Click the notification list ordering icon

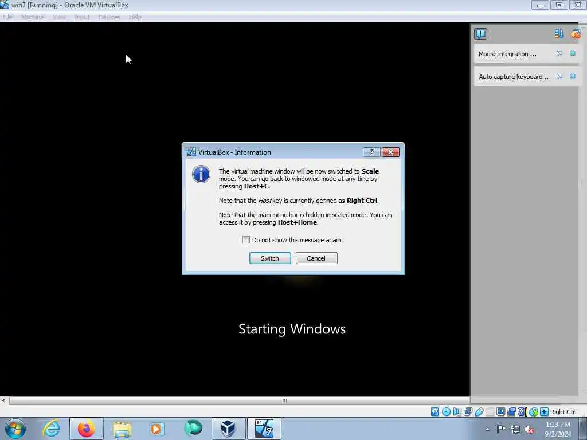(x=559, y=34)
